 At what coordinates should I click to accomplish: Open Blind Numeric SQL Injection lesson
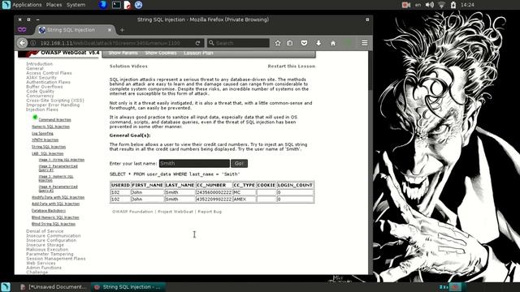click(55, 217)
